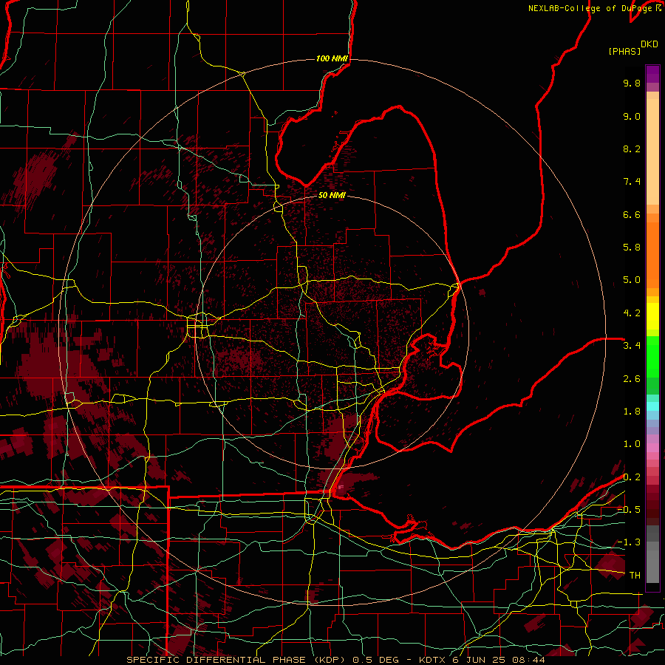Click the 3.4 scale value
Image resolution: width=665 pixels, height=665 pixels.
point(632,346)
